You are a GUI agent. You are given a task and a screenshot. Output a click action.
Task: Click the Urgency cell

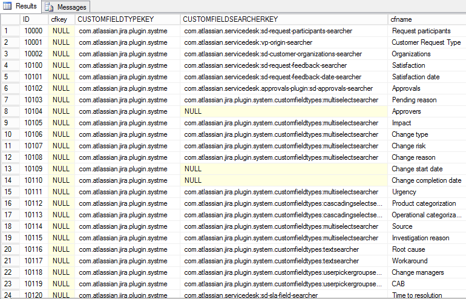coord(427,192)
